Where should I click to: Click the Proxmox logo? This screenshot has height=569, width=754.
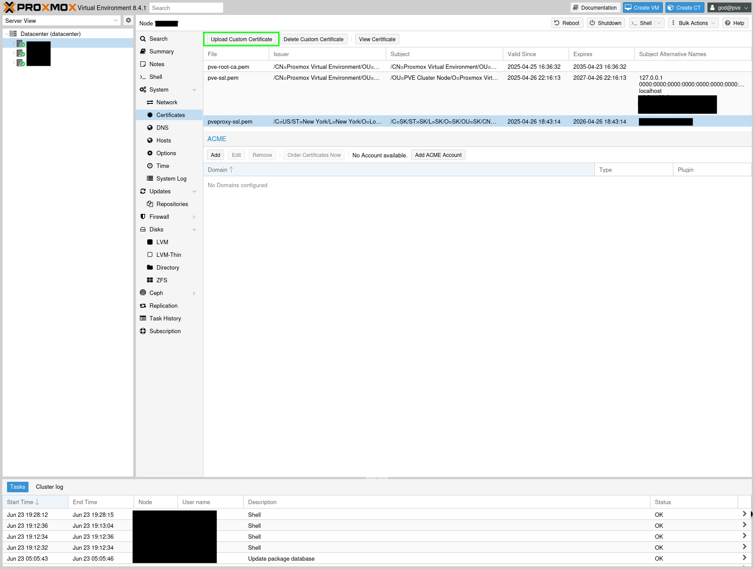pyautogui.click(x=40, y=7)
